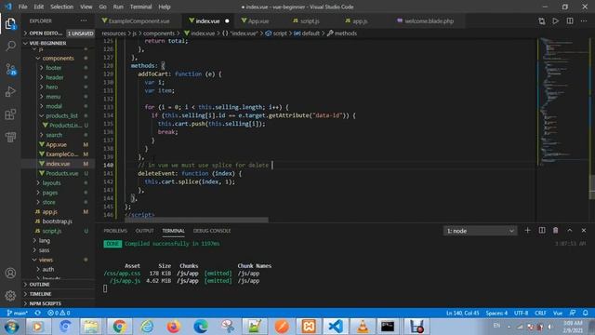Expand the footer folder
595x335 pixels.
(53, 68)
